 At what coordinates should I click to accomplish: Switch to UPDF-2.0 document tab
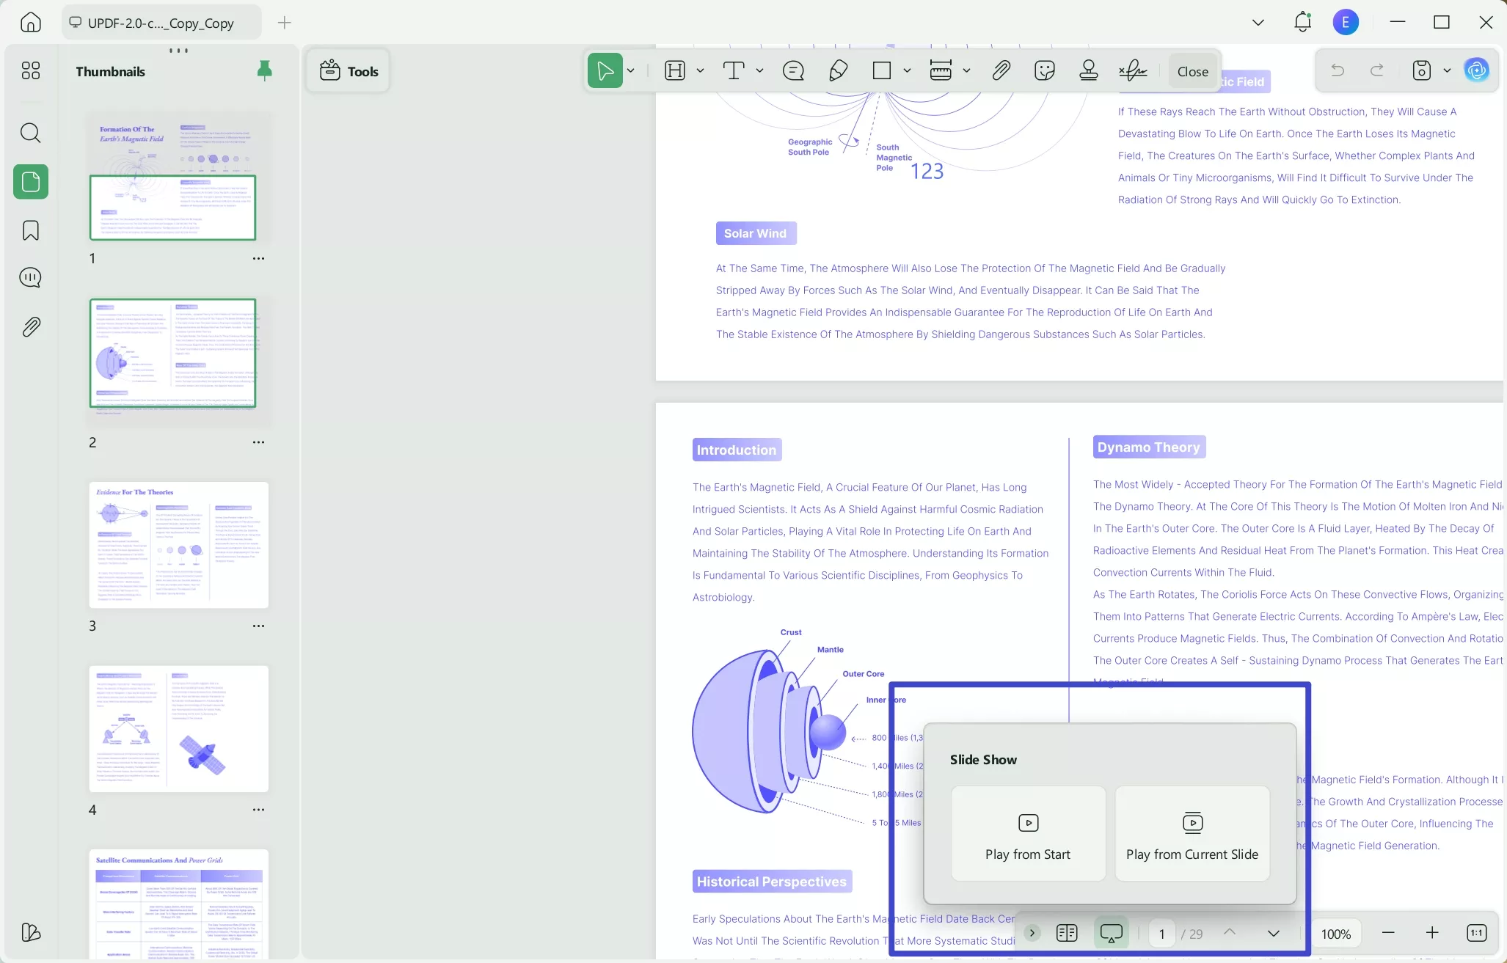pos(161,23)
